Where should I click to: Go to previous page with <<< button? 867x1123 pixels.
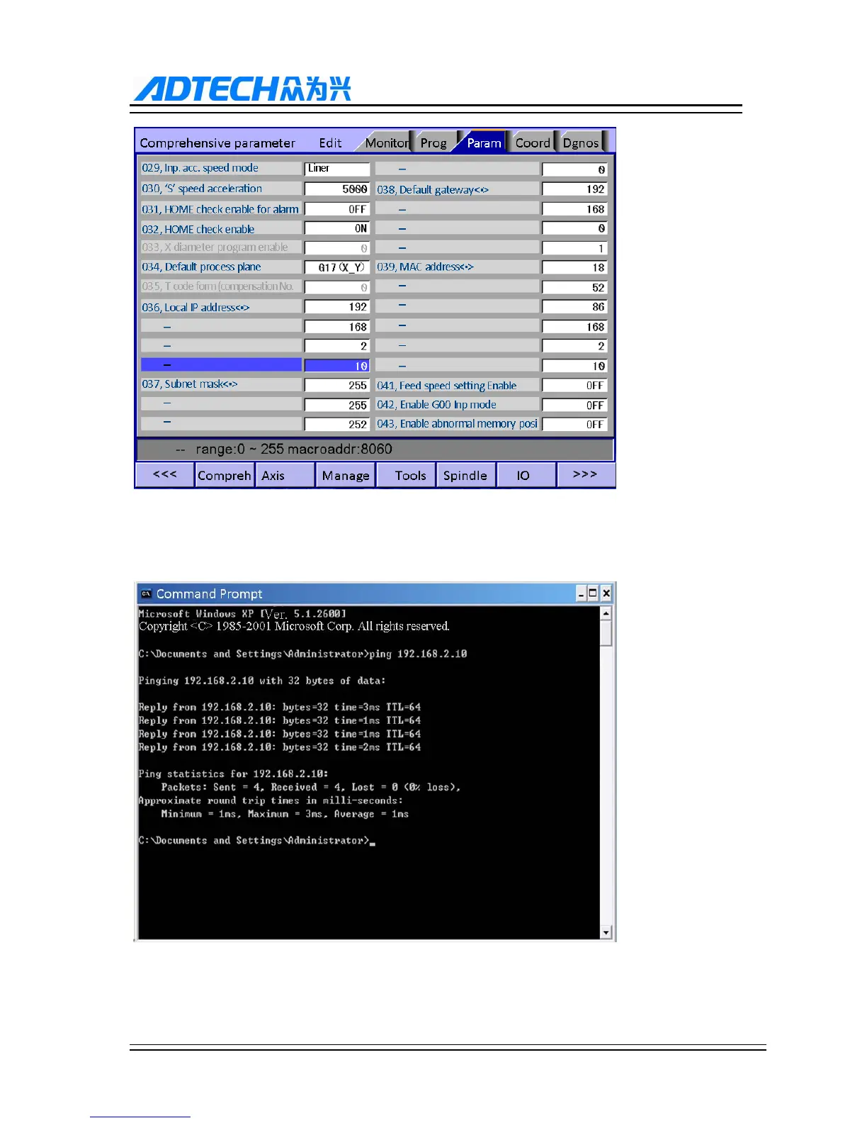click(165, 474)
